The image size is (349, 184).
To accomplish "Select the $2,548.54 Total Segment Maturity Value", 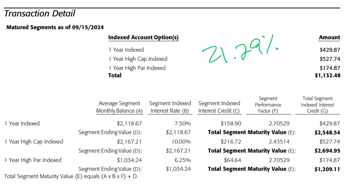I will tap(327, 133).
